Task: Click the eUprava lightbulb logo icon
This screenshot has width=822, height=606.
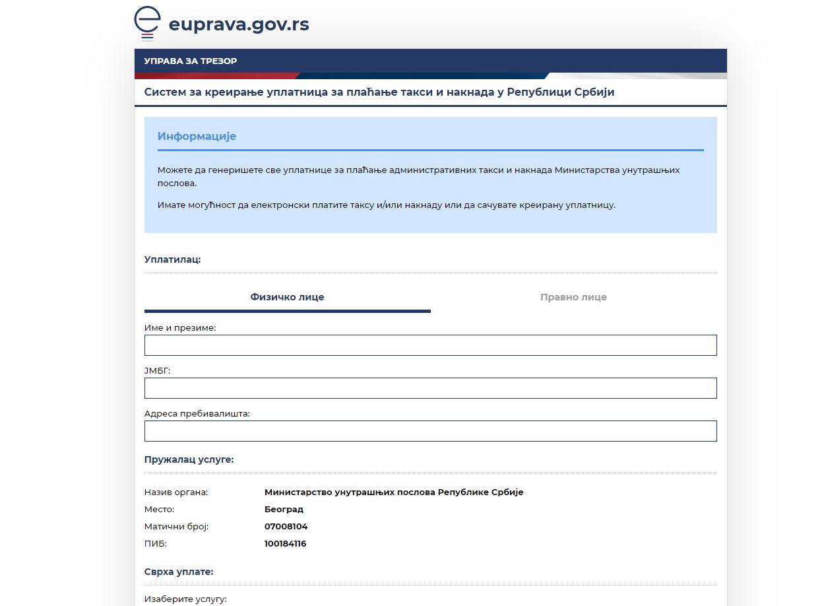Action: (147, 23)
